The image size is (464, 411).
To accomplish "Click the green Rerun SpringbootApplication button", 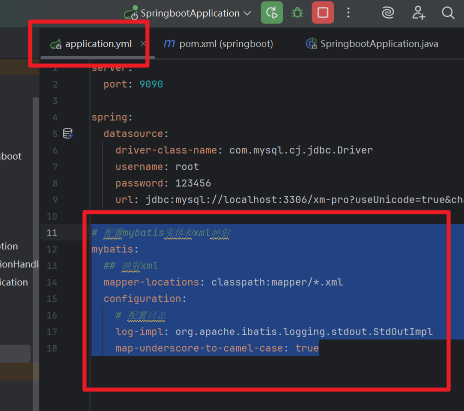I will coord(272,12).
